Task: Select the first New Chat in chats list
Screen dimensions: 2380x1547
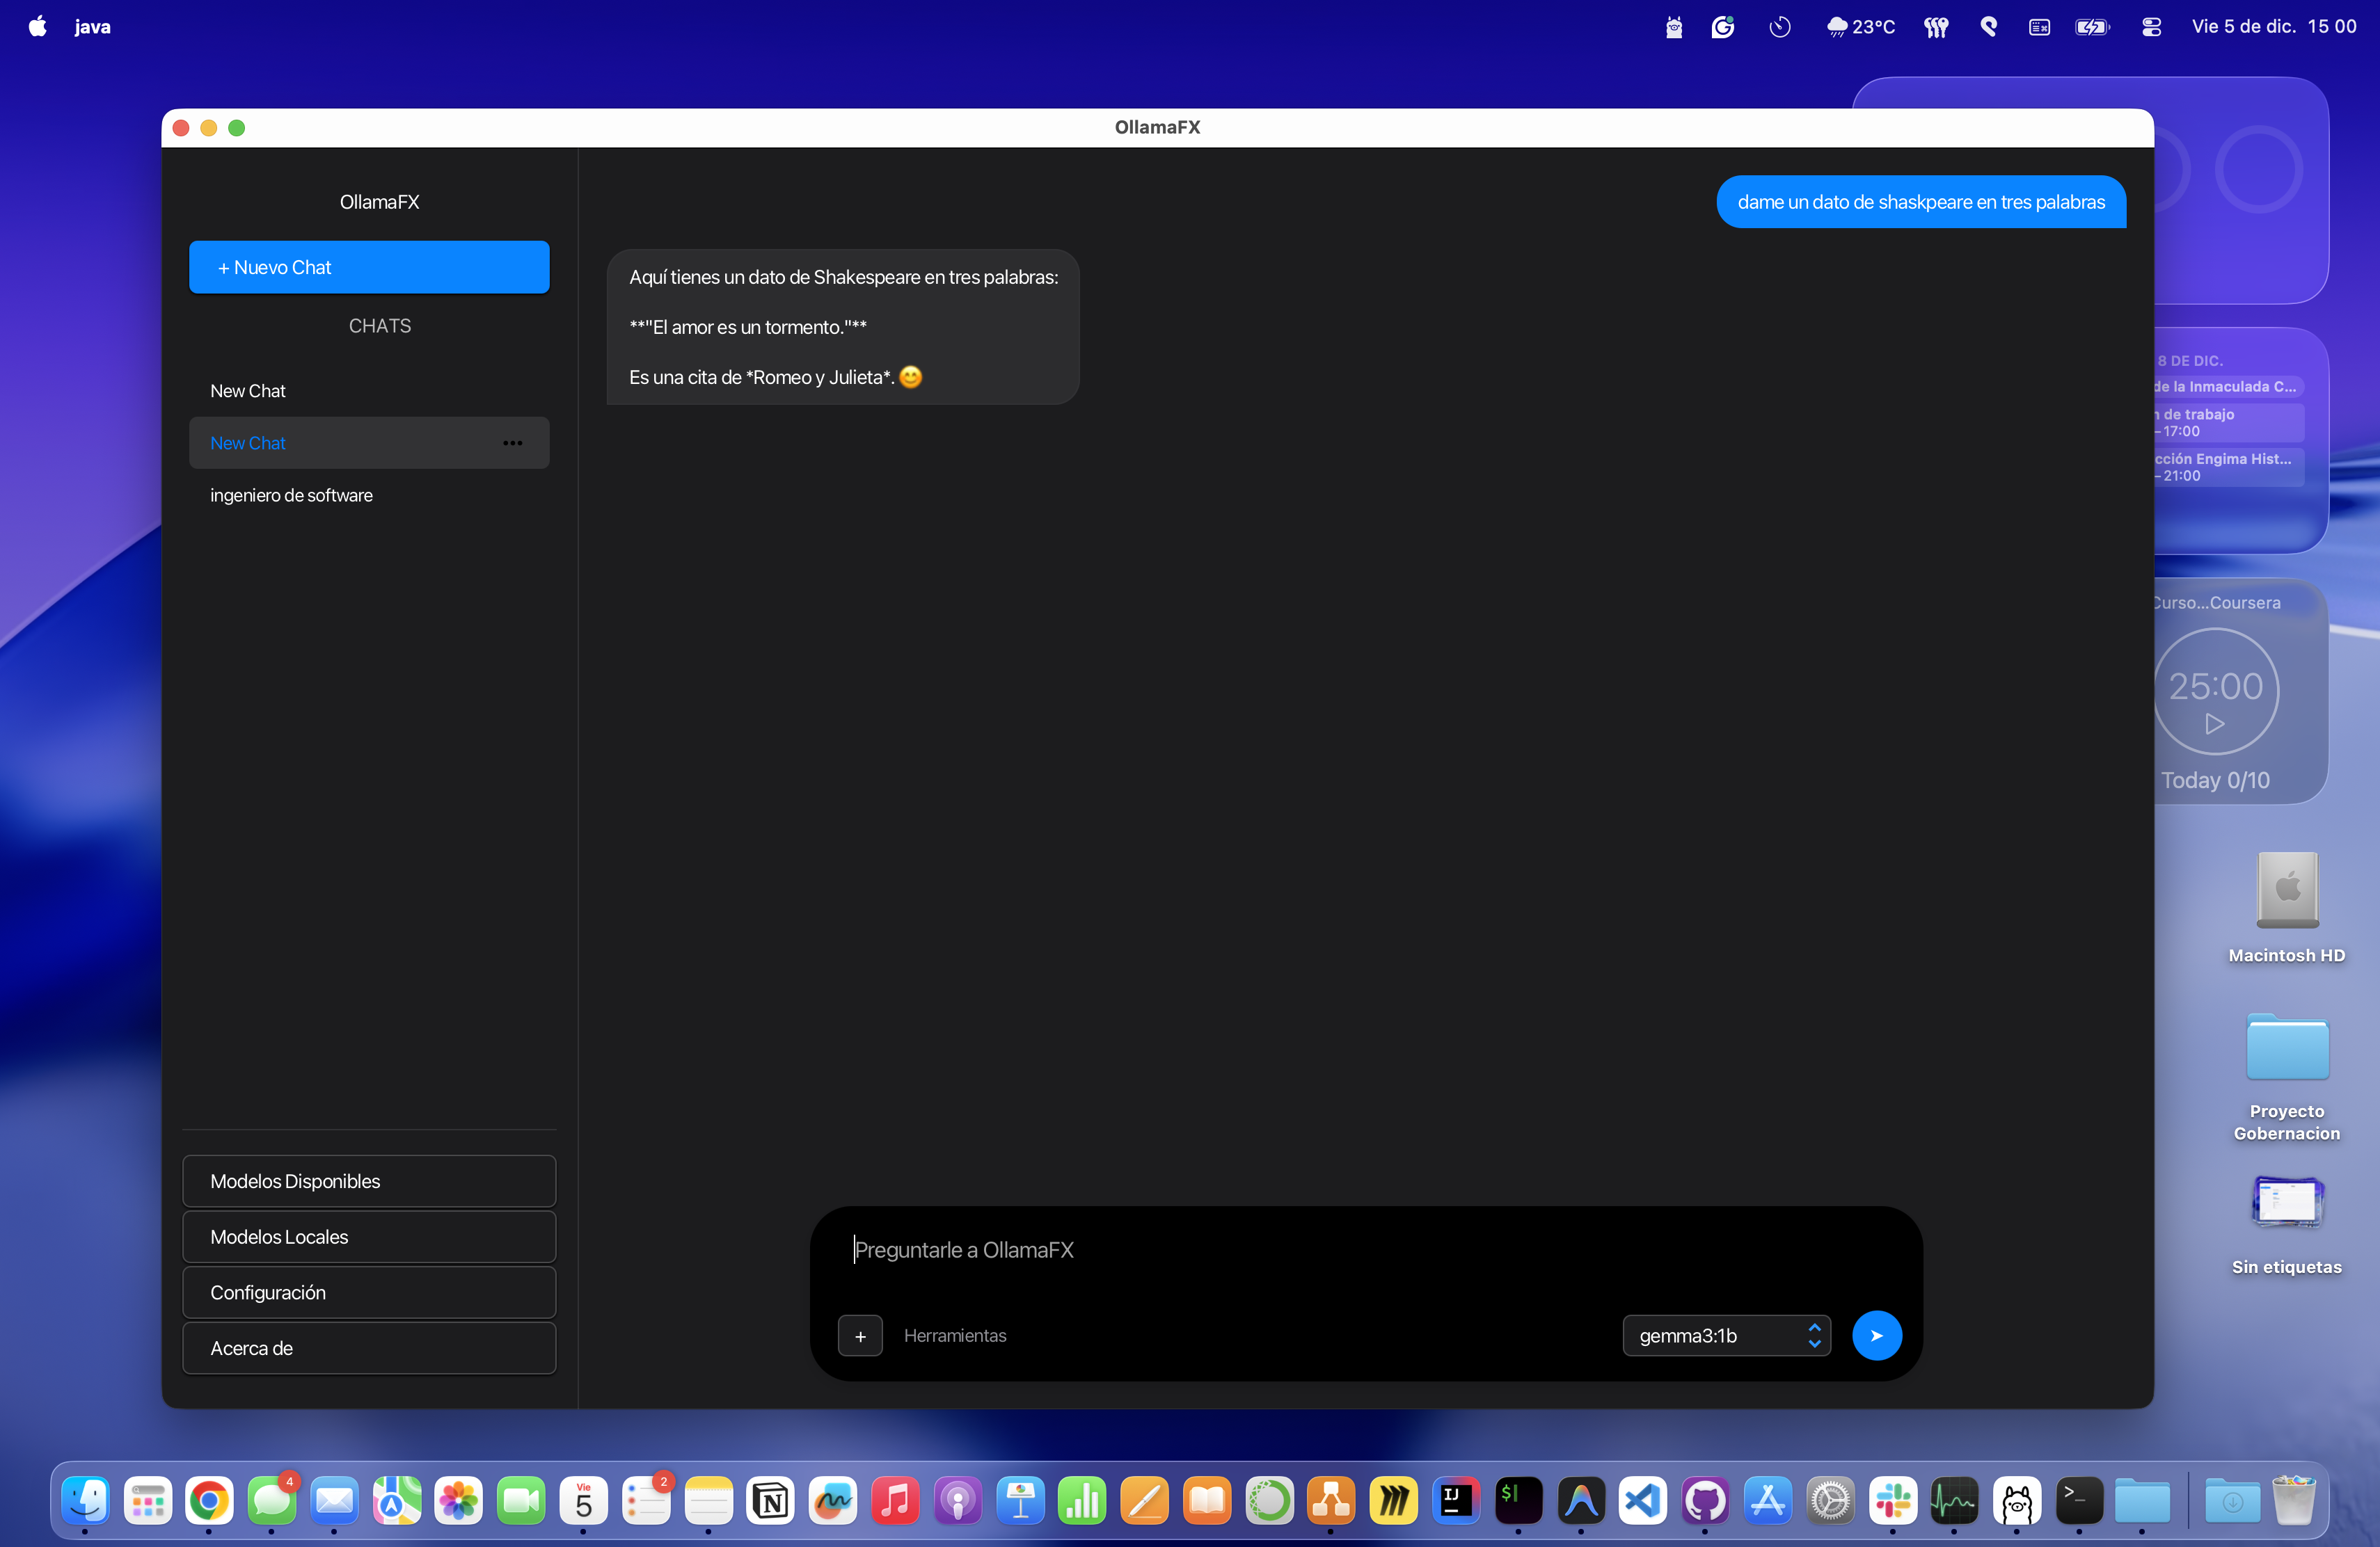Action: tap(369, 391)
